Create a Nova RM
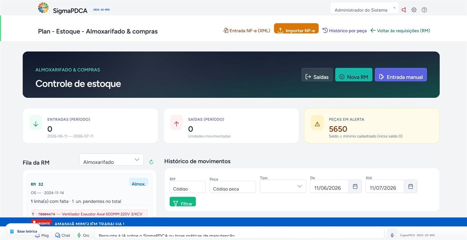467x240 pixels. pos(354,75)
